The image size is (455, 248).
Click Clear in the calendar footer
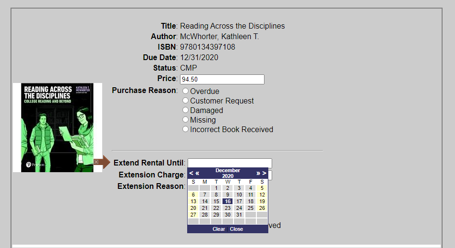(219, 229)
